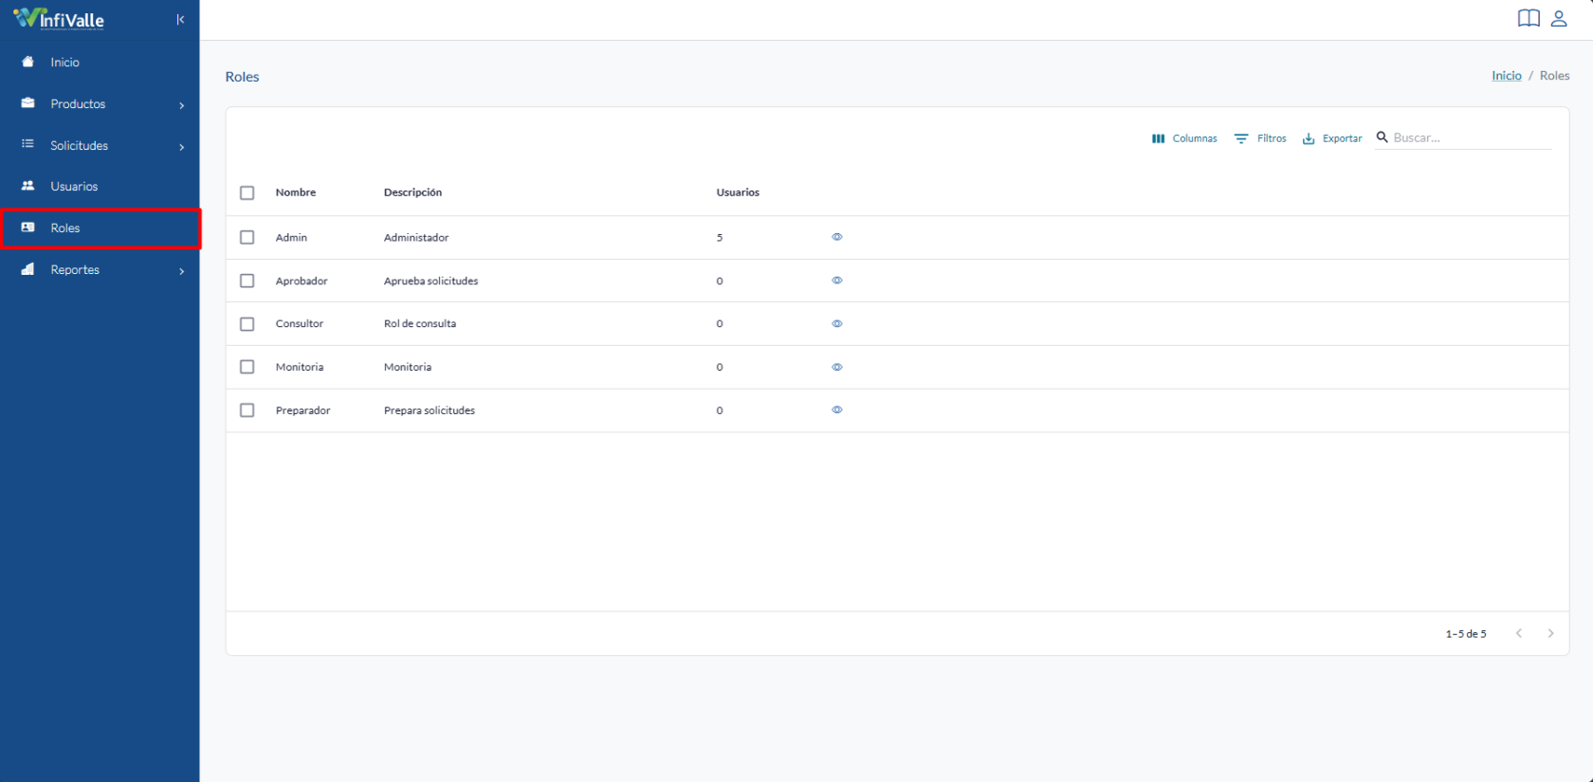Click the search magnifier icon

tap(1382, 137)
